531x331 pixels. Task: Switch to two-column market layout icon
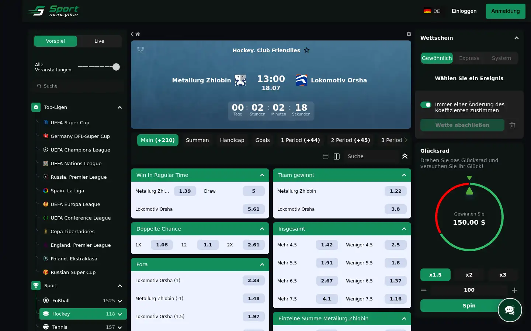(x=336, y=156)
